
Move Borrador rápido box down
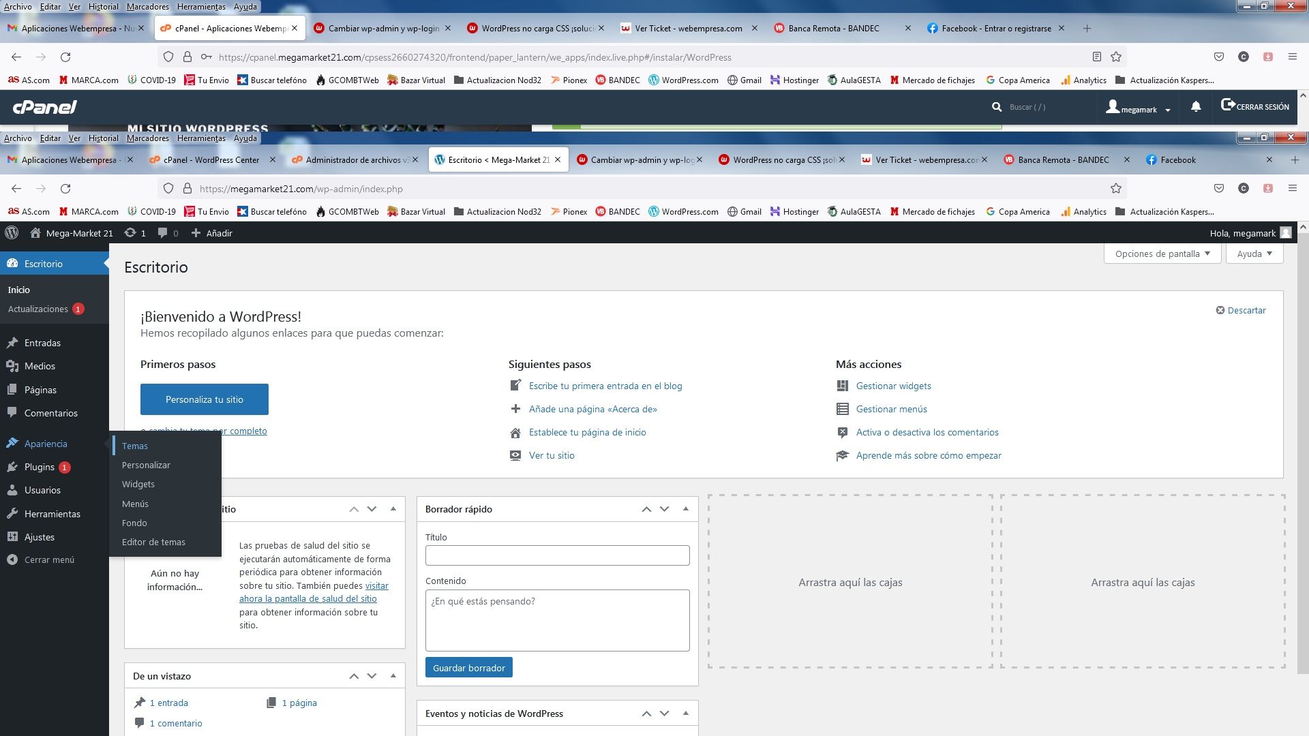[x=664, y=509]
